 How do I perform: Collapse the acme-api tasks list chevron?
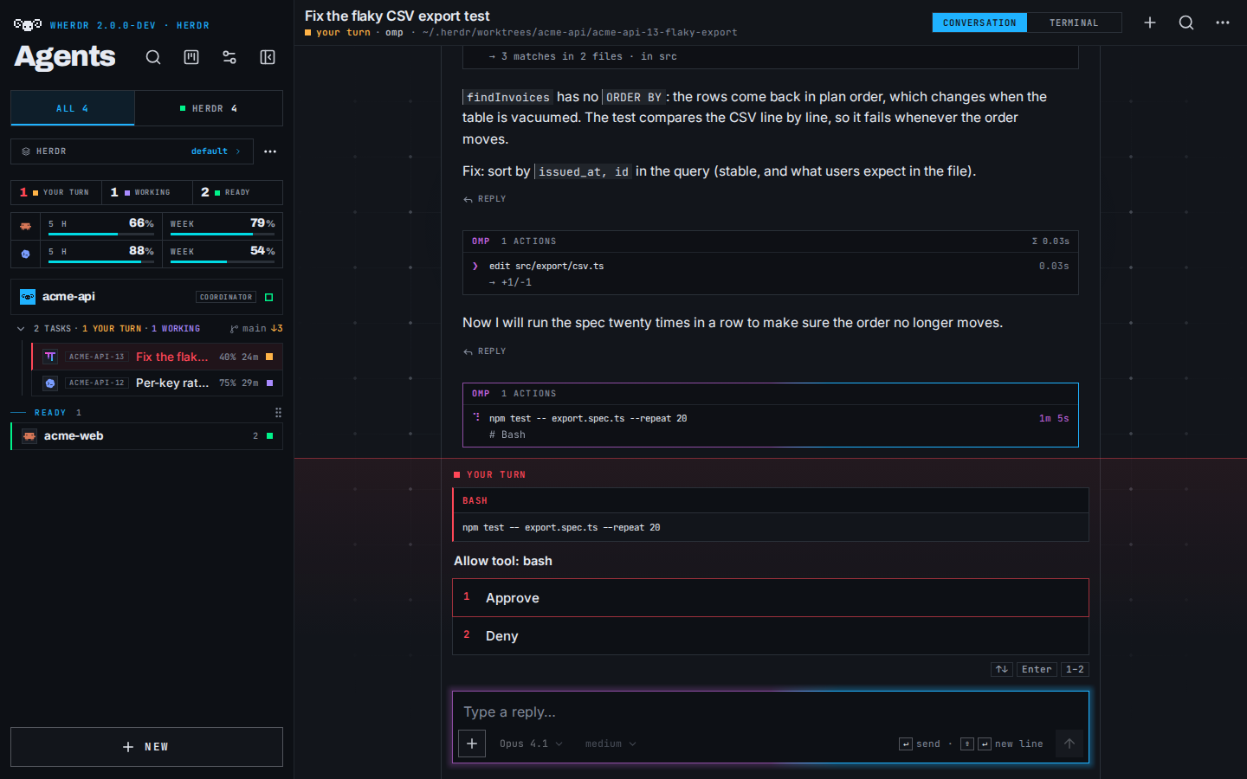21,329
